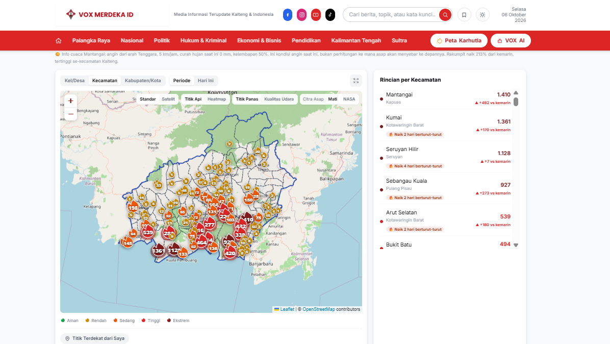Switch map base to Satelit
The width and height of the screenshot is (610, 344).
(x=168, y=99)
